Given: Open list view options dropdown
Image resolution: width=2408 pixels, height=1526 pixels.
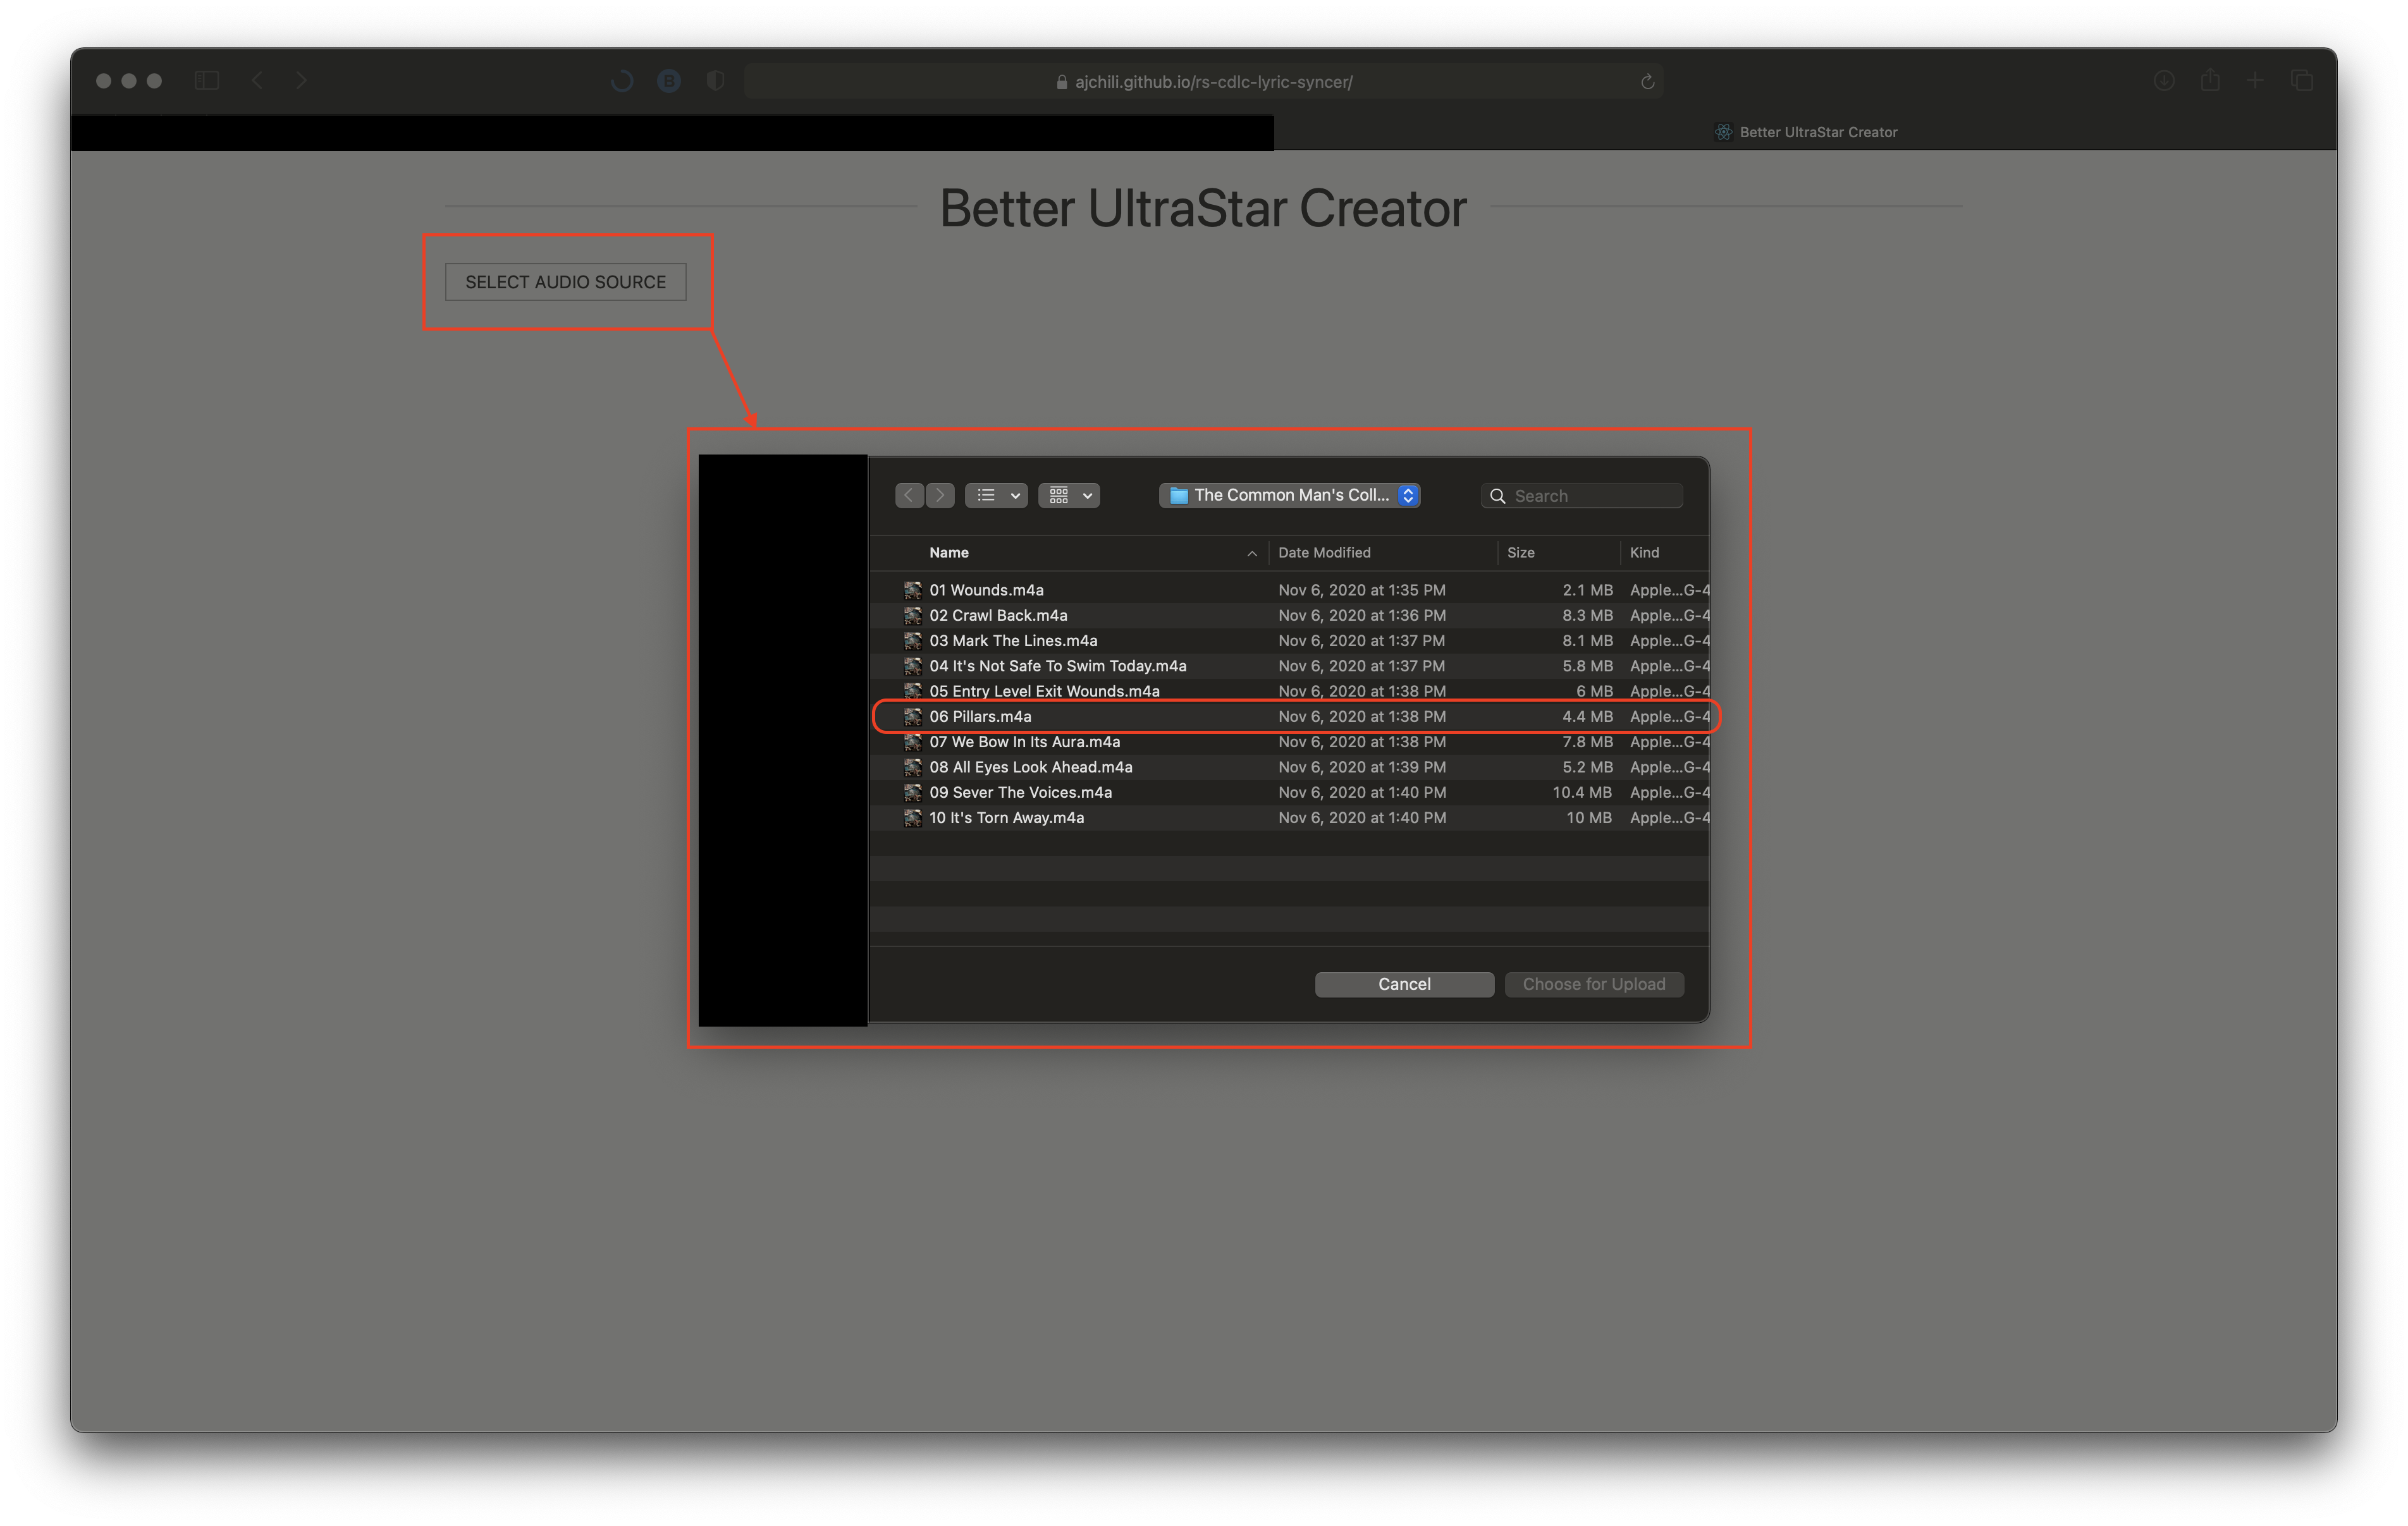Looking at the screenshot, I should coord(996,495).
